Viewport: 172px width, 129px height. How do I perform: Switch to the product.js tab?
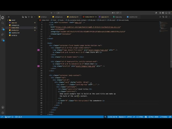click(73, 17)
